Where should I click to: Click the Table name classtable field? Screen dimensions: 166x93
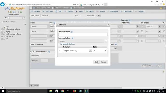coord(57,16)
